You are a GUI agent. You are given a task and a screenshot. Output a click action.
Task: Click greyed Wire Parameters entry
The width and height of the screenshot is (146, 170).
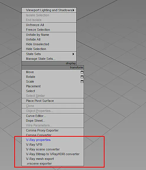53,126
